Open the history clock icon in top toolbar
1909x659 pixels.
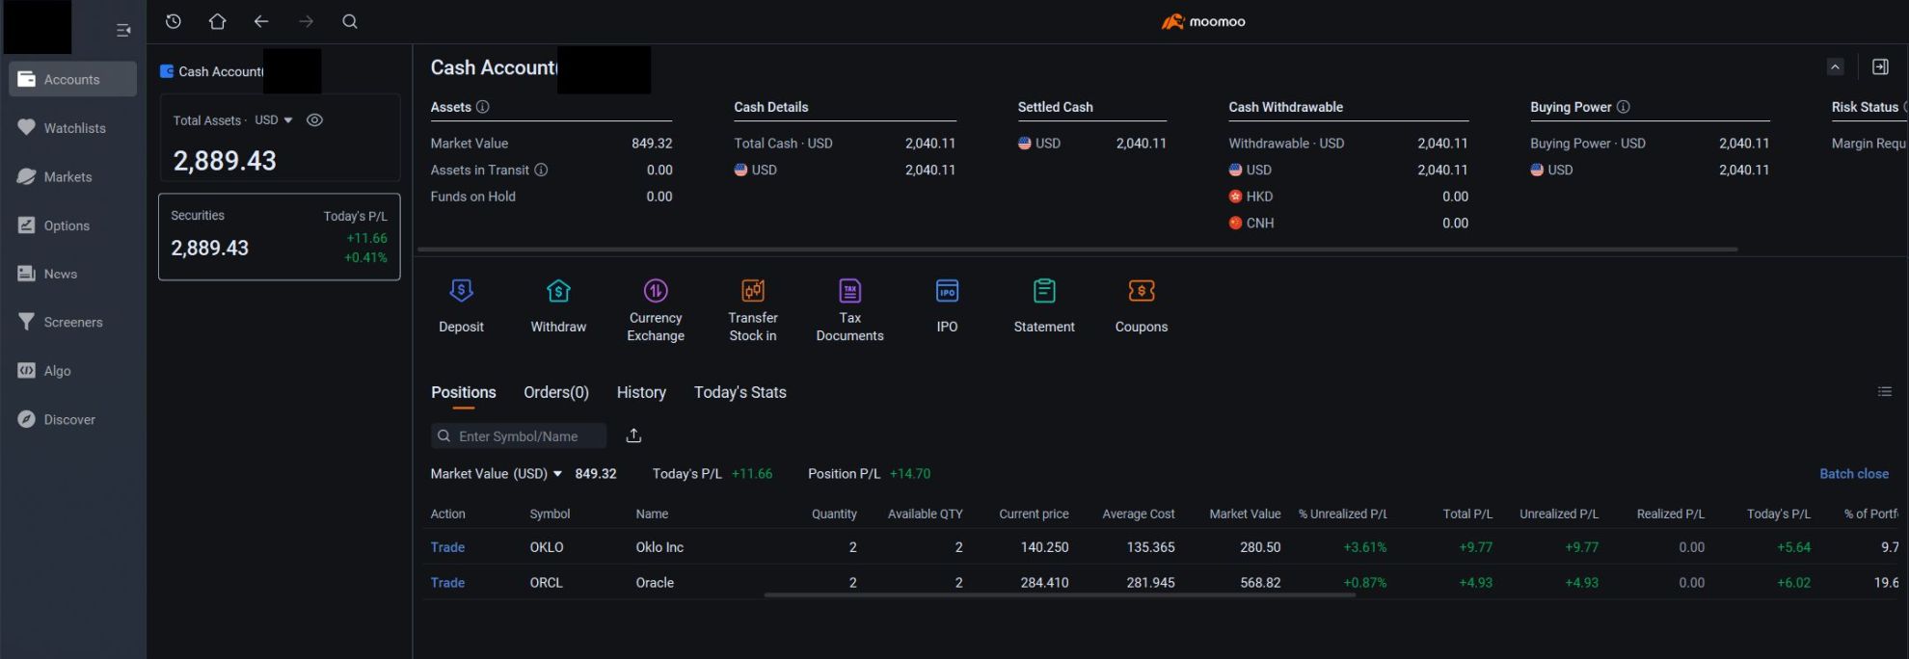click(x=174, y=21)
